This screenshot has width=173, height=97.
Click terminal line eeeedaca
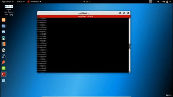click(x=42, y=43)
